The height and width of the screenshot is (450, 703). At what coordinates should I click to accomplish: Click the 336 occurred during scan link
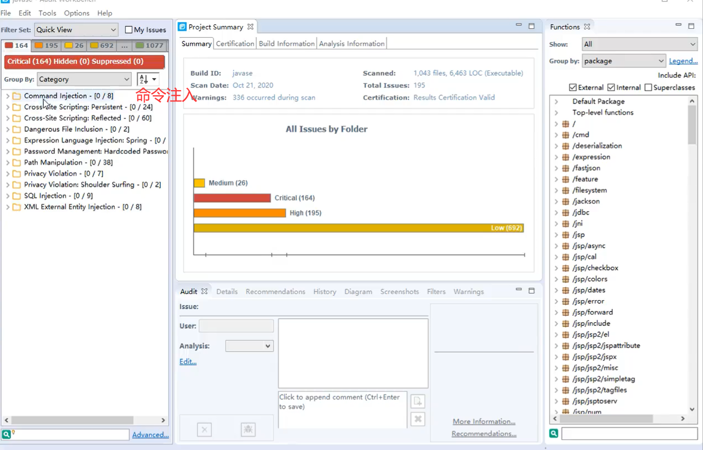274,97
